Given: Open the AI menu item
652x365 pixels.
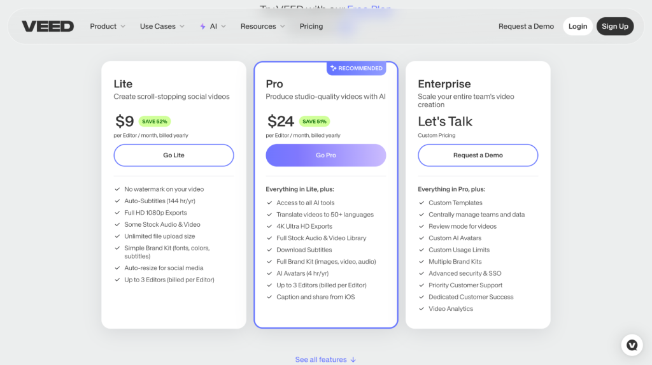Looking at the screenshot, I should coord(213,26).
